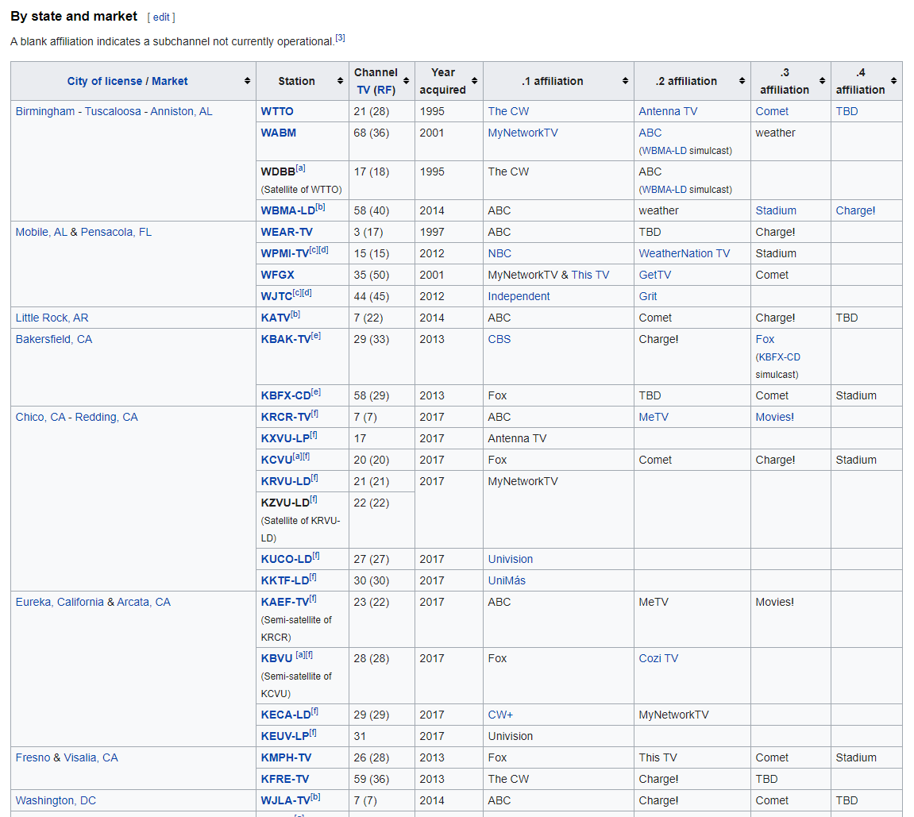This screenshot has height=817, width=914.
Task: Open the Little Rock, AR link
Action: [x=52, y=318]
